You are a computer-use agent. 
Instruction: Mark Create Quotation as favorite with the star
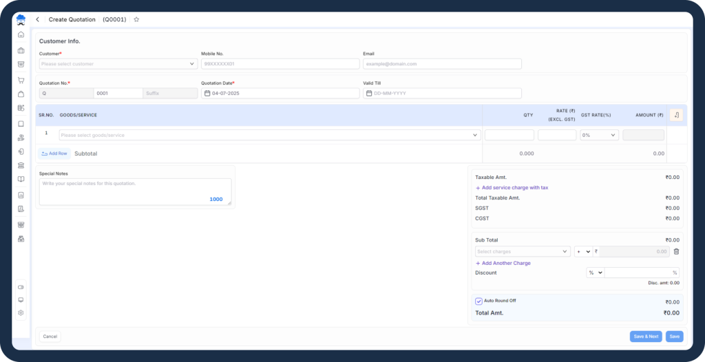[137, 19]
